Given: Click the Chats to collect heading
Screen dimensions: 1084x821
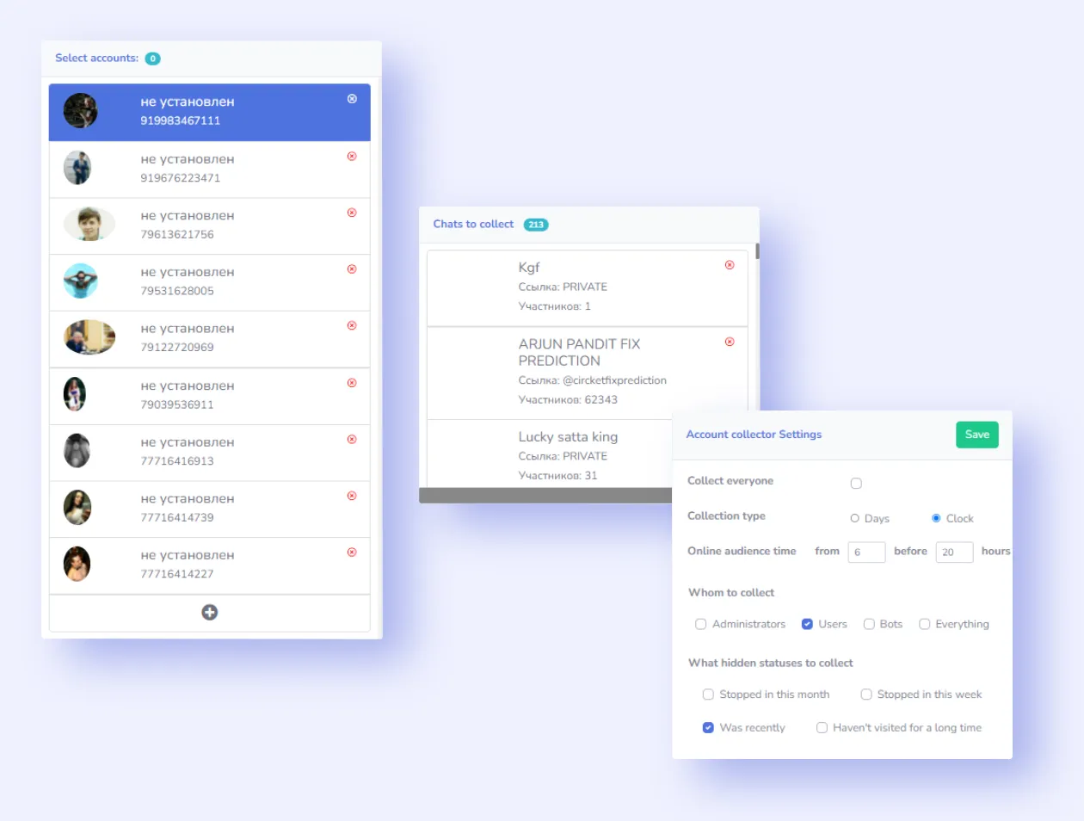Looking at the screenshot, I should click(x=473, y=224).
